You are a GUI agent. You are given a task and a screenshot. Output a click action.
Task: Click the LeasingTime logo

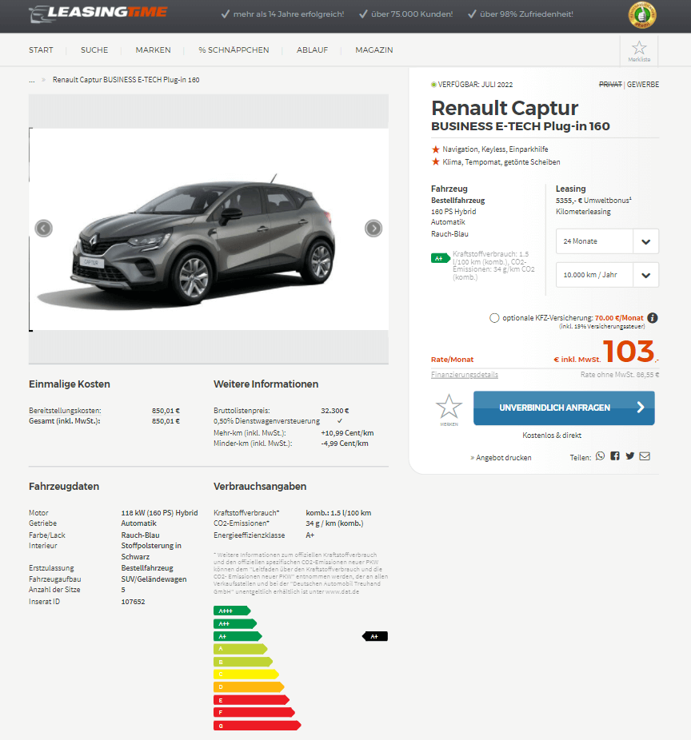[98, 14]
